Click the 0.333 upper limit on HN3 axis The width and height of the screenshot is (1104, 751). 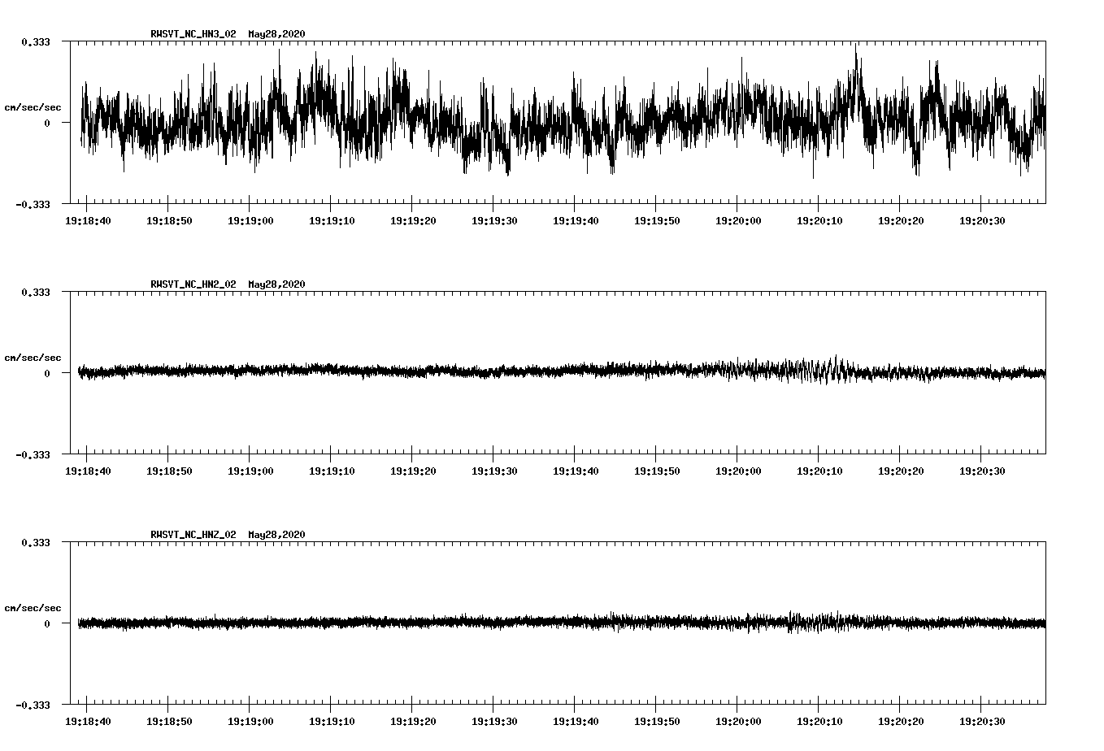point(36,41)
